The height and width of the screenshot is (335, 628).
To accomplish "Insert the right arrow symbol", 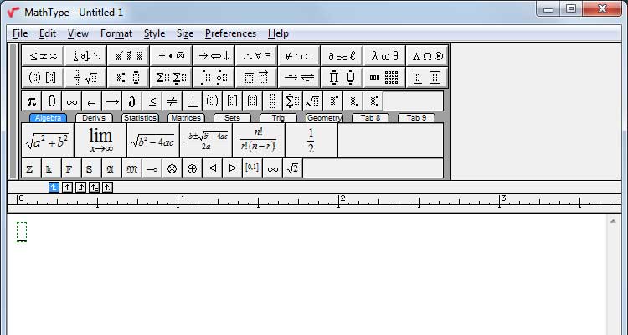I will tap(112, 101).
